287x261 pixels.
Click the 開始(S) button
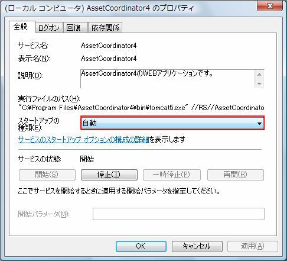[x=47, y=175]
